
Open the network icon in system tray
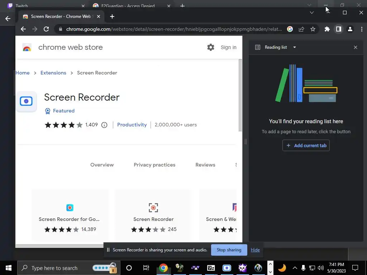pyautogui.click(x=312, y=268)
